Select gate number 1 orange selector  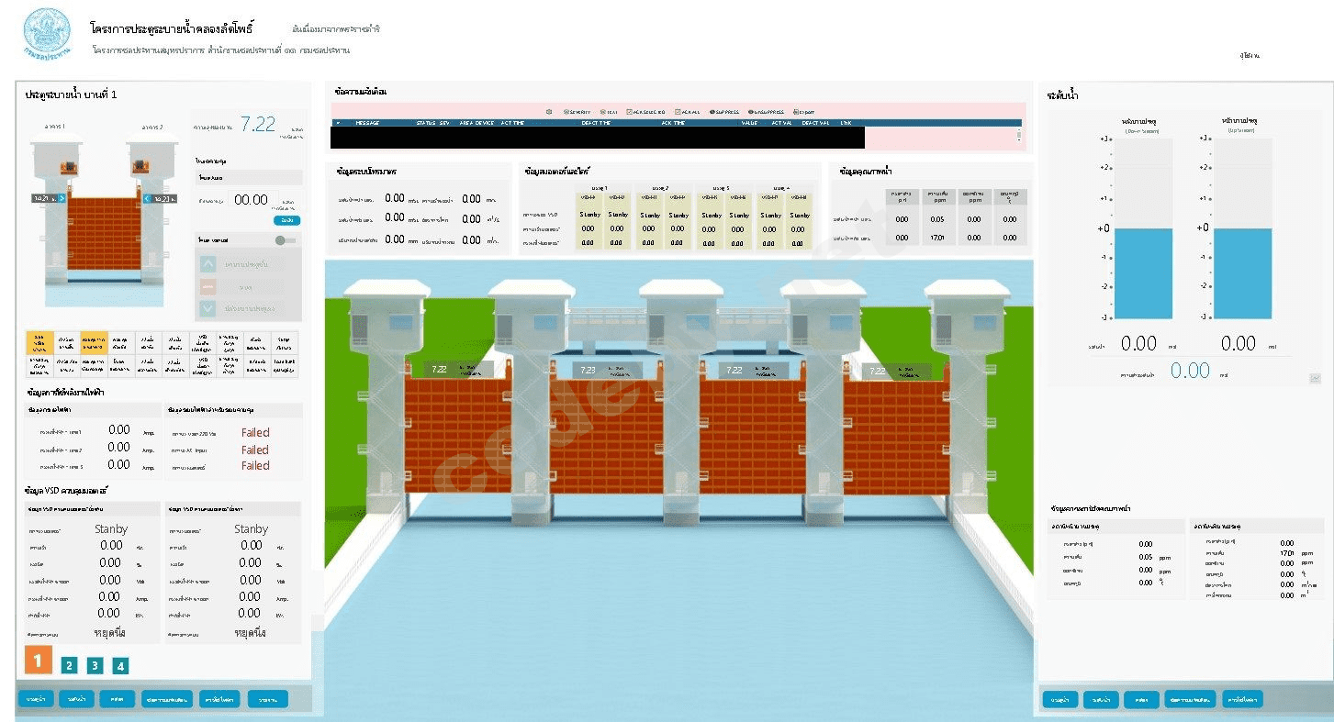(x=38, y=660)
